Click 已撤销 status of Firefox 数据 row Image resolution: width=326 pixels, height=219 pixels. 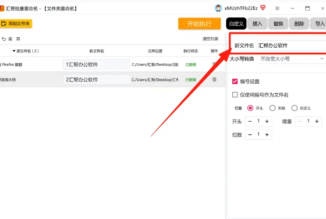click(191, 65)
